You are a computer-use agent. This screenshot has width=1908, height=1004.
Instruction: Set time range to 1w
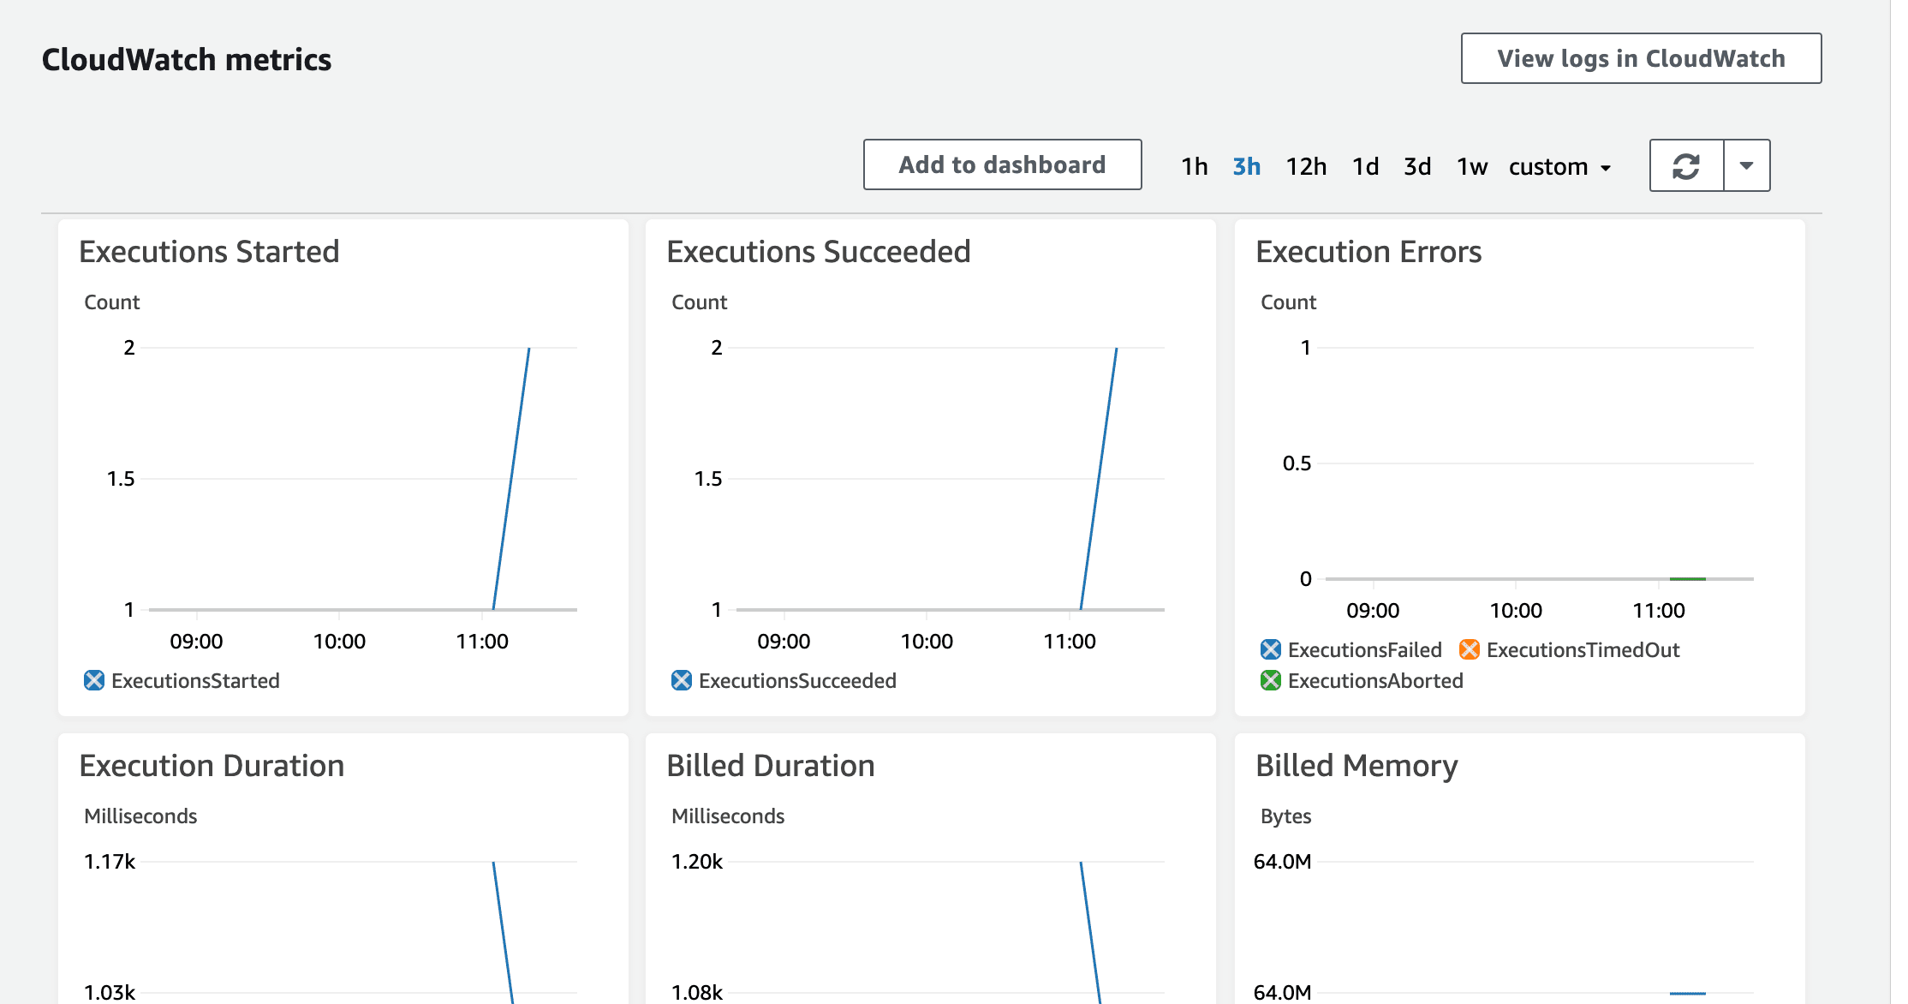tap(1472, 166)
